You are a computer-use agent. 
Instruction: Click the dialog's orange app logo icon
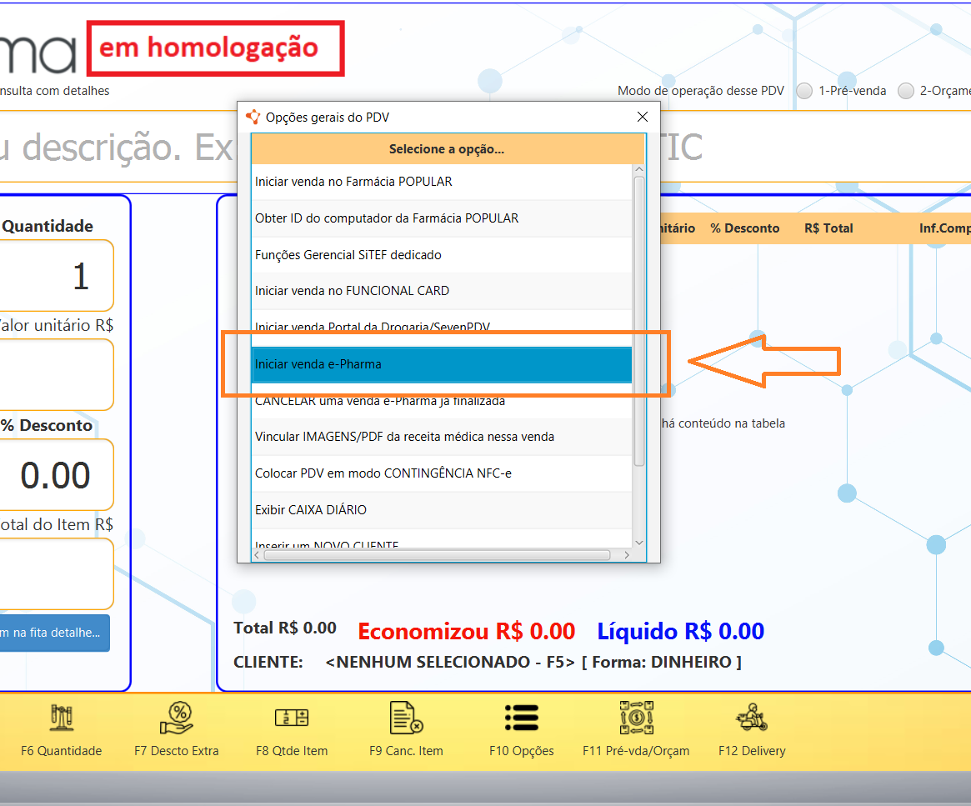253,117
